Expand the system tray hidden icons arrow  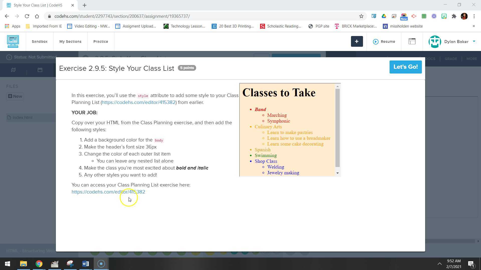tap(439, 264)
